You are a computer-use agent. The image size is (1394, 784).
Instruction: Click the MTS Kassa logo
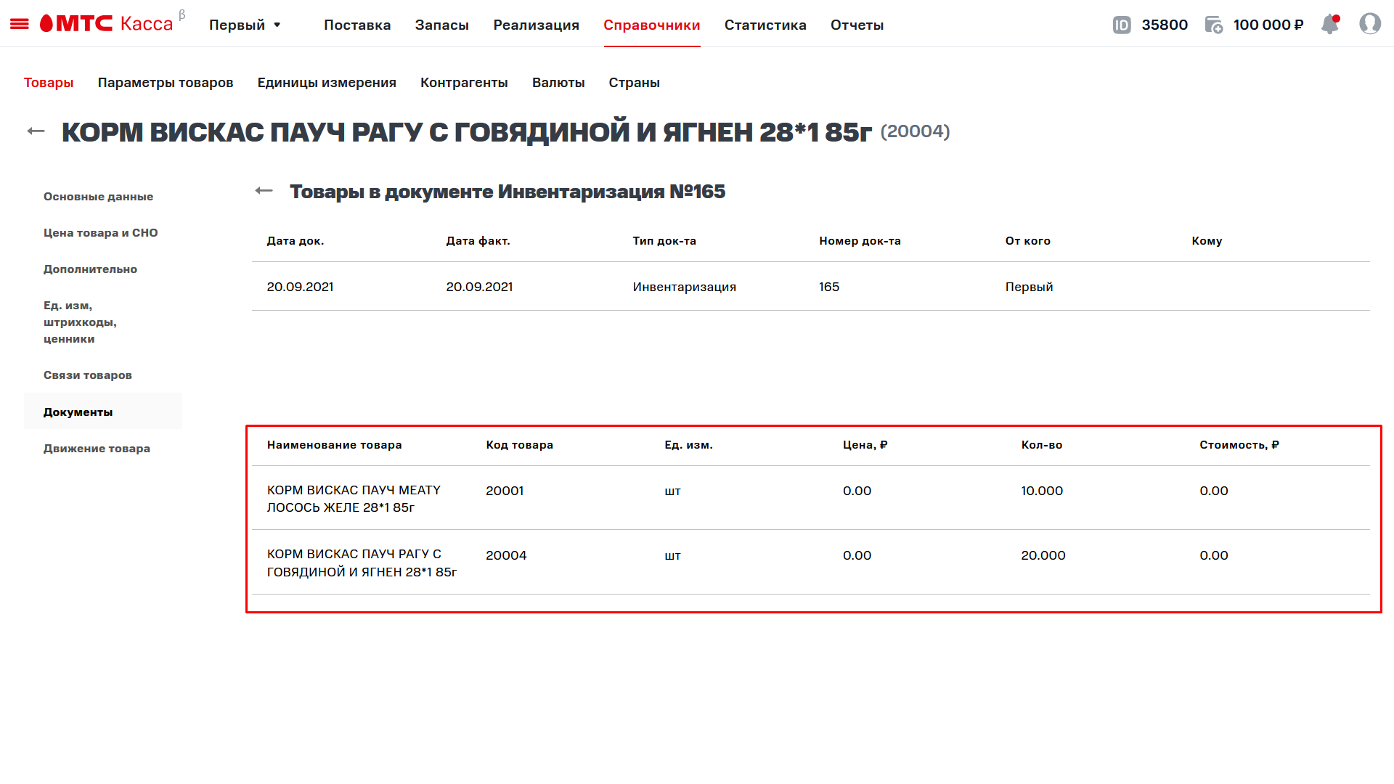[x=107, y=24]
